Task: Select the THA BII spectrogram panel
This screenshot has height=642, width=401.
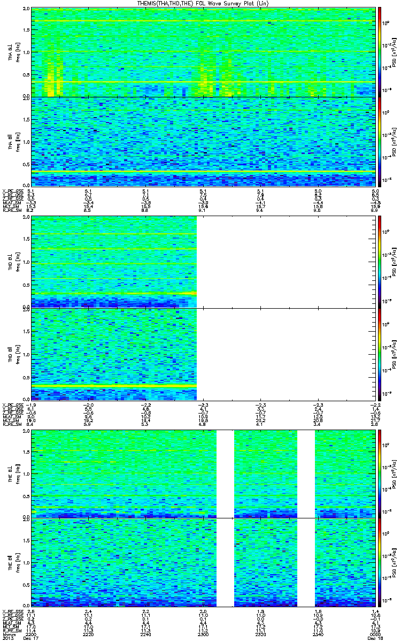Action: [203, 141]
